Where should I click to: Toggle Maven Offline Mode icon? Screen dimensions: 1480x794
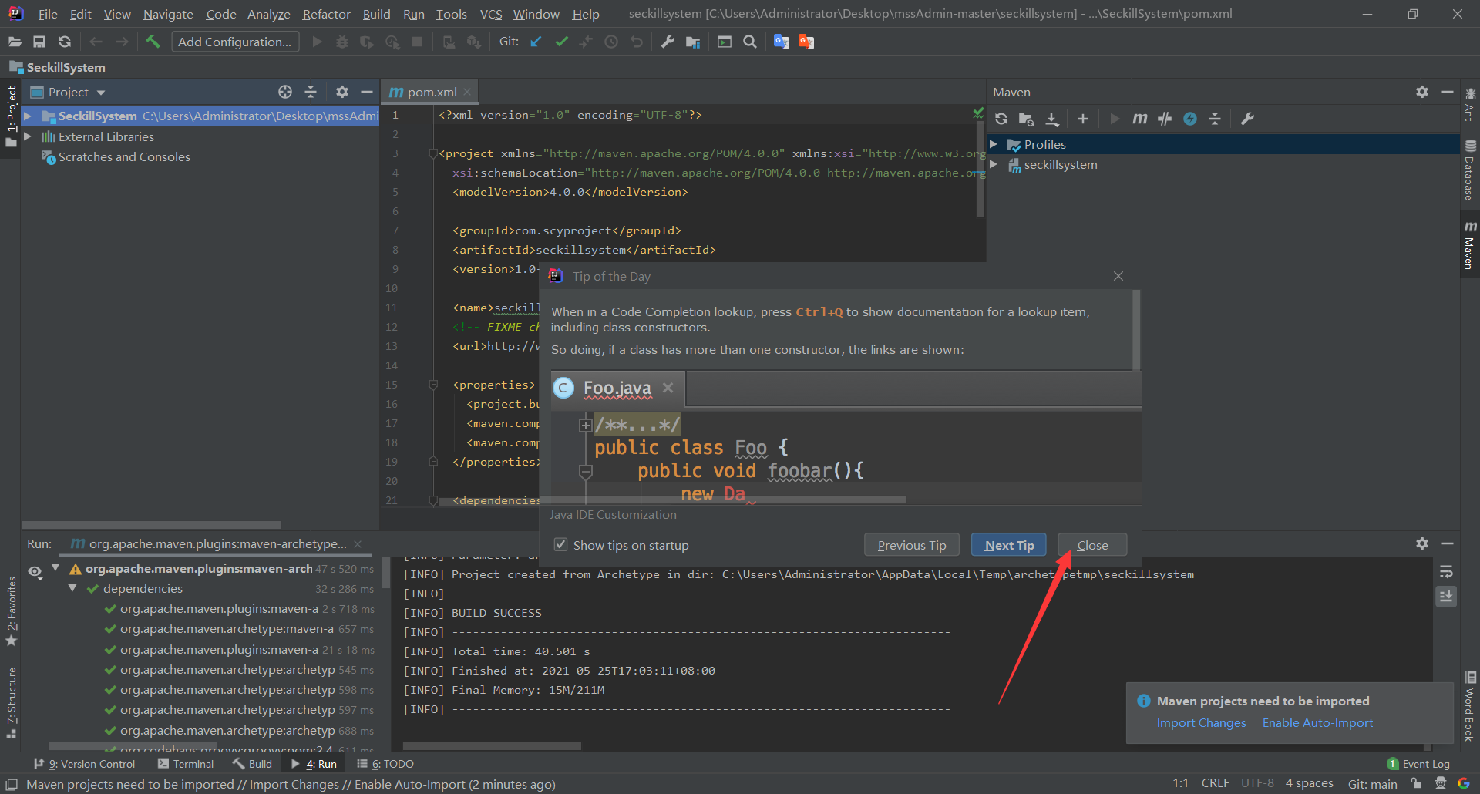[x=1165, y=119]
